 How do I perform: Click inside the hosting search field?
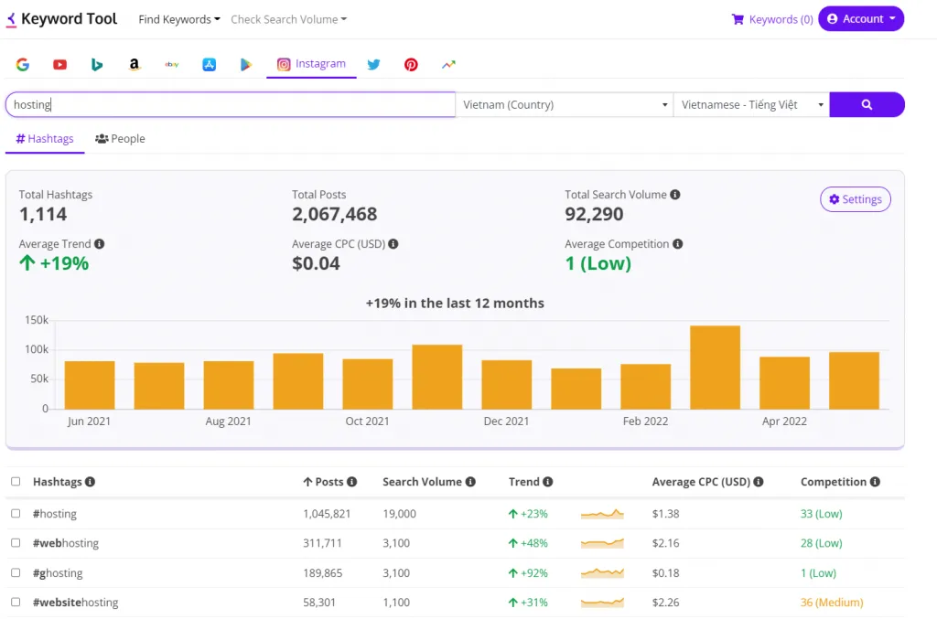(229, 104)
